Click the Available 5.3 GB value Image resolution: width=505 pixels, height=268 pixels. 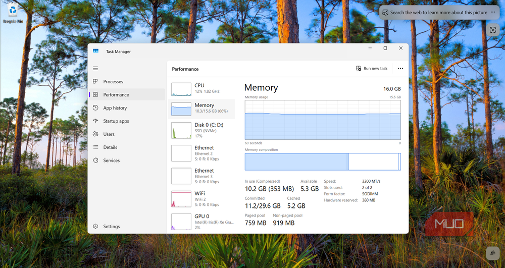point(310,189)
